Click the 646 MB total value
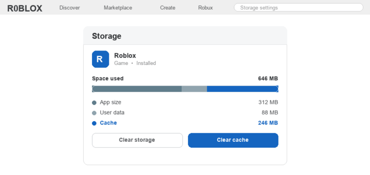This screenshot has width=370, height=175. click(x=268, y=78)
